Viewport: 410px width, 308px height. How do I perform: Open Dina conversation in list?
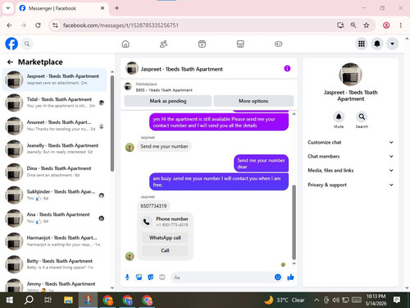click(x=55, y=172)
